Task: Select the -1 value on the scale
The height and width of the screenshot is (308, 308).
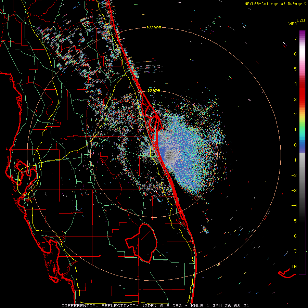Action: pyautogui.click(x=294, y=160)
